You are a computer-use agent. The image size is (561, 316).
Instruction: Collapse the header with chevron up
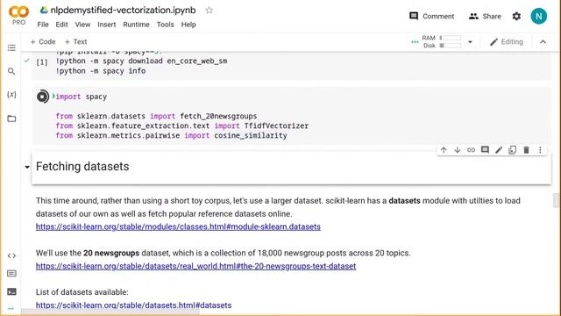pyautogui.click(x=543, y=42)
